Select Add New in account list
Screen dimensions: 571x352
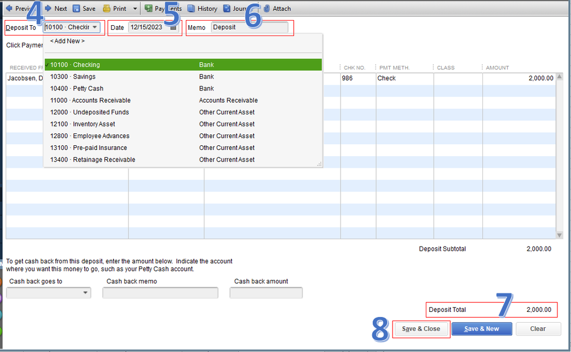pos(67,41)
